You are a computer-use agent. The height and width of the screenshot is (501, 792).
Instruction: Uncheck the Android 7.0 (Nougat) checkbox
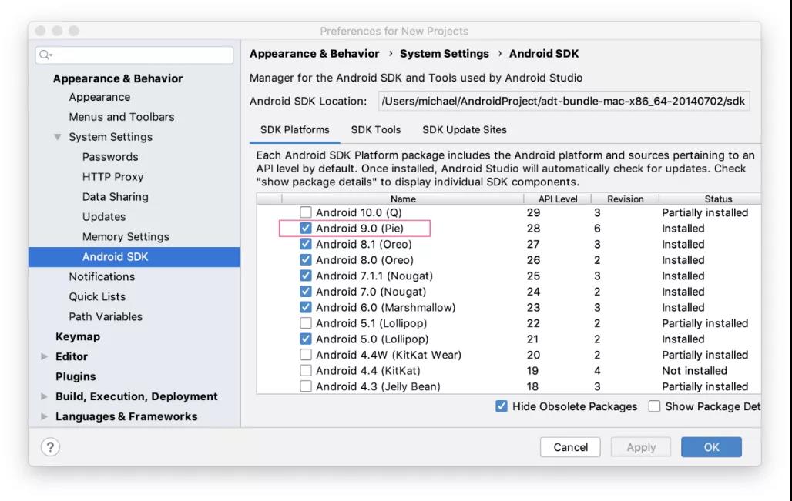306,292
